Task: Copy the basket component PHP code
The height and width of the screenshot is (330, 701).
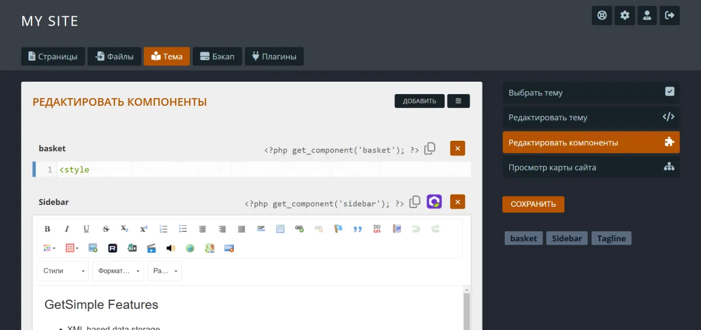Action: [429, 148]
